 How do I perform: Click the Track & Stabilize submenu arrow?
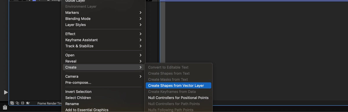point(140,46)
